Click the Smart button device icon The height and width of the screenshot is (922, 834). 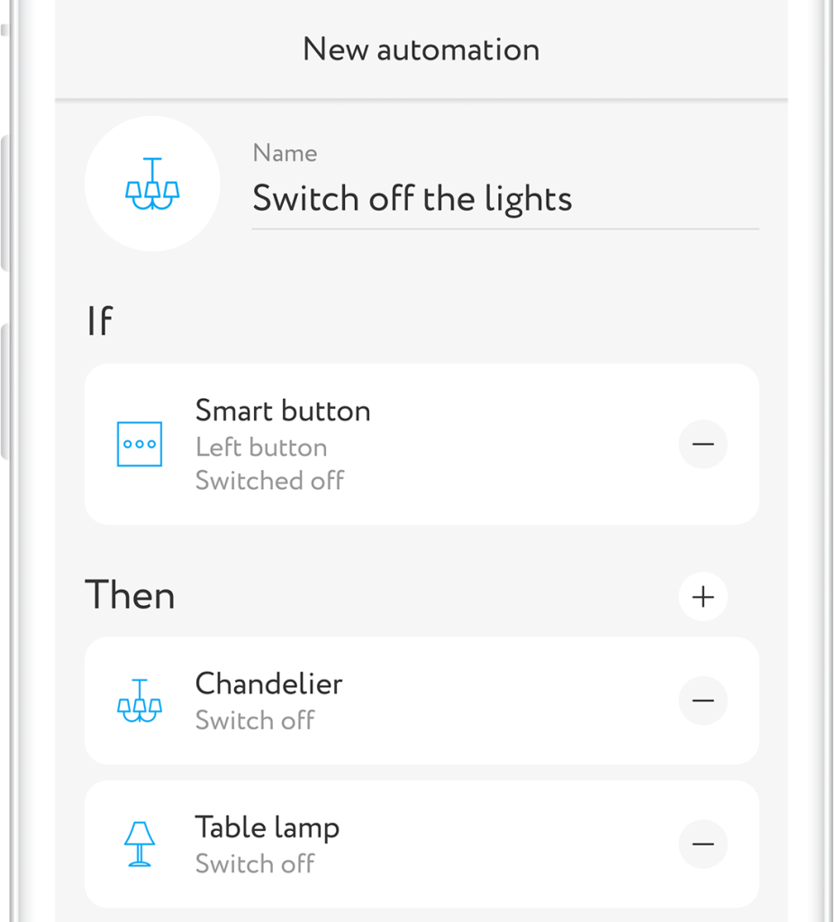point(140,444)
